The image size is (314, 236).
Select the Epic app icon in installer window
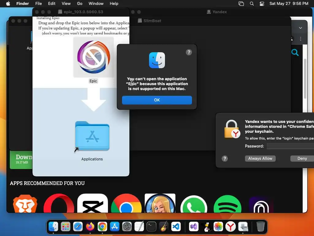[x=94, y=57]
